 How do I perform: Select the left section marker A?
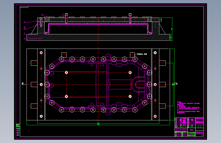coord(22,84)
